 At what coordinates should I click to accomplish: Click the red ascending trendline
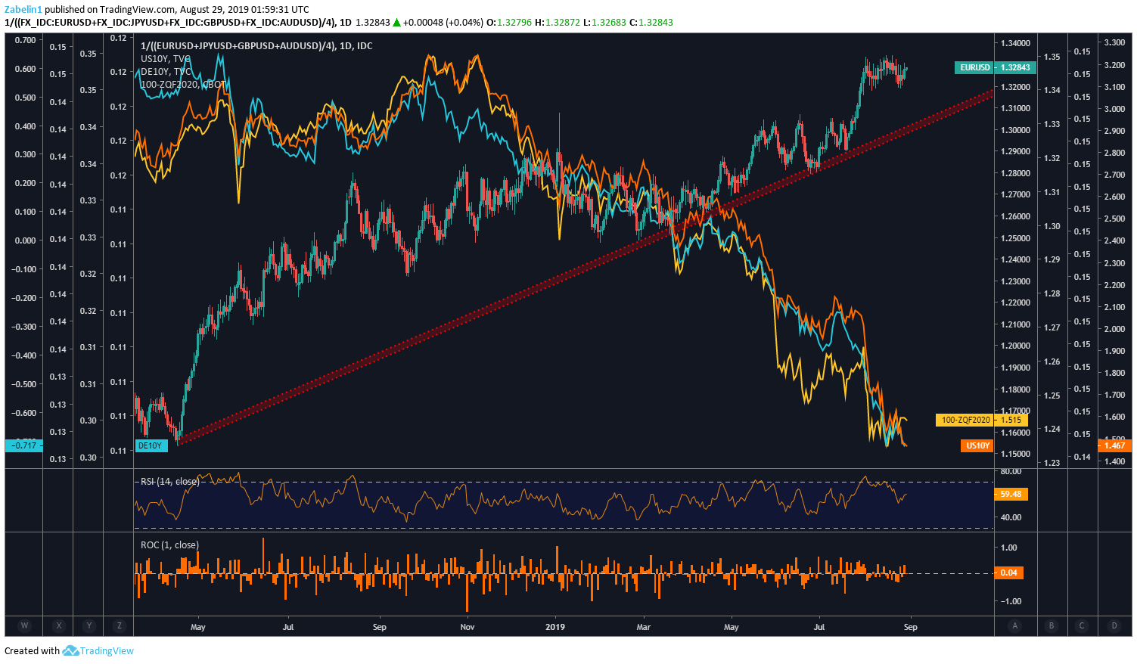pyautogui.click(x=586, y=266)
